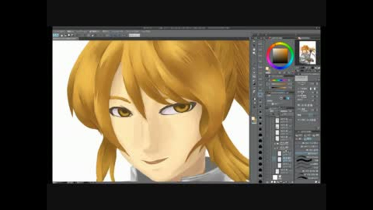Adjust the saturation slider under the hue slider
This screenshot has height=210, width=373.
click(x=279, y=84)
